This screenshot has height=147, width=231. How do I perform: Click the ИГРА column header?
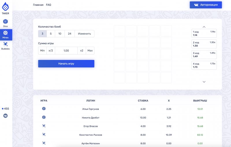44,101
